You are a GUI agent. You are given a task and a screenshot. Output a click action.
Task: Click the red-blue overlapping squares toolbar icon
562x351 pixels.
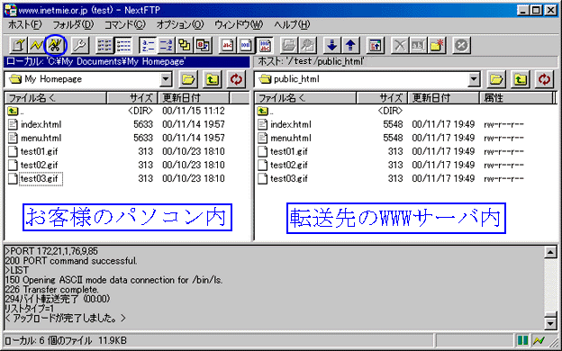pyautogui.click(x=204, y=46)
